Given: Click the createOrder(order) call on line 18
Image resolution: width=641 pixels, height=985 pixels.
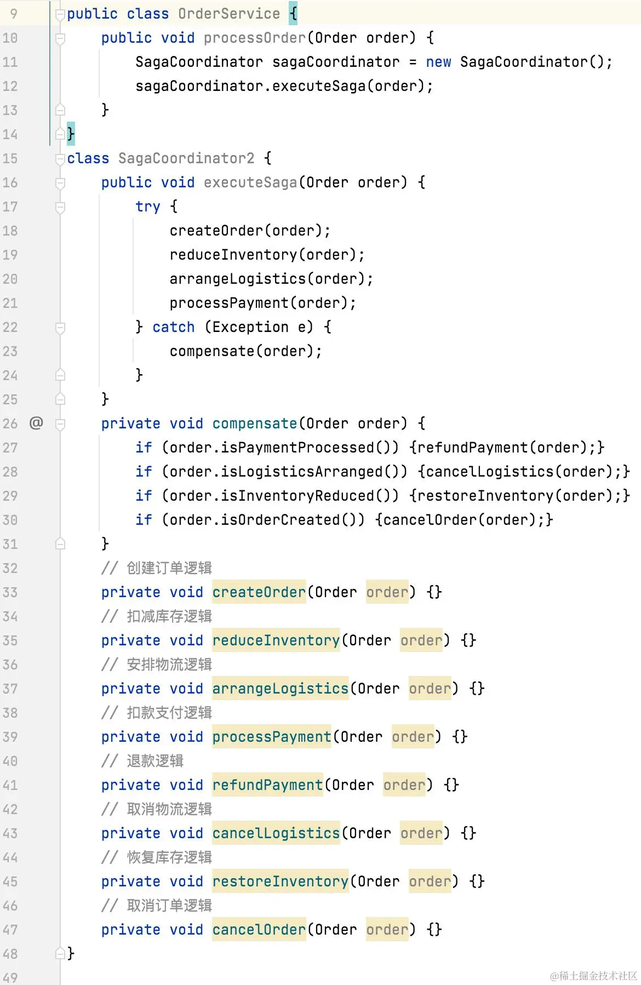Looking at the screenshot, I should [246, 231].
